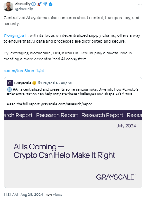Viewport: 145px width, 198px height.
Task: Click the #AI hashtag
Action: (x=16, y=89)
